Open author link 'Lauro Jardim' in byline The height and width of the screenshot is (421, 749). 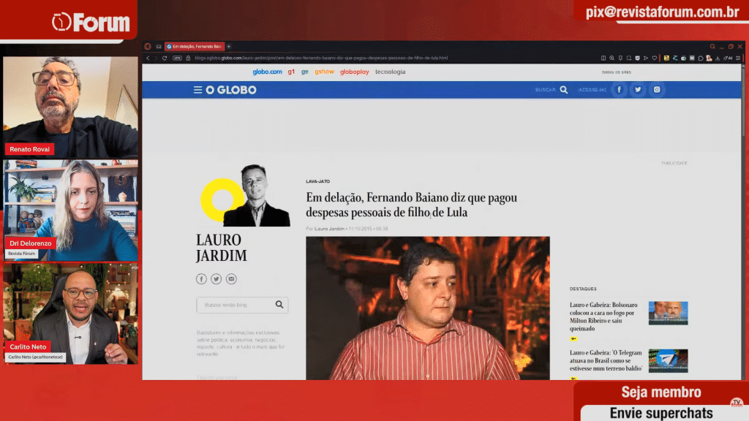[329, 229]
